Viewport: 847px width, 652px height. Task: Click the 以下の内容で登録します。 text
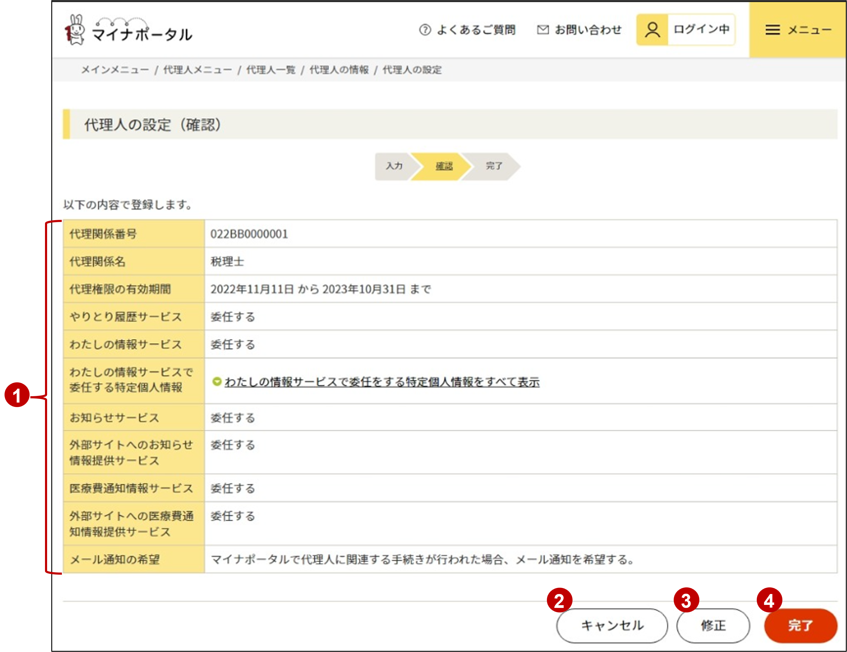tap(128, 204)
